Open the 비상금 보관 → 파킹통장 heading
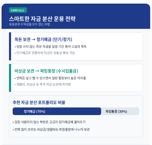The width and height of the screenshot is (152, 145). pyautogui.click(x=46, y=71)
